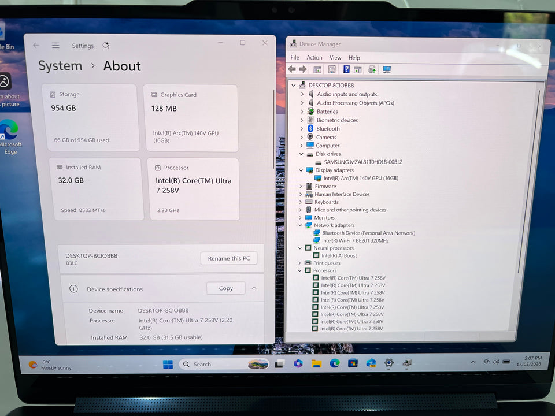
Task: Click the Settings search icon
Action: click(x=106, y=45)
